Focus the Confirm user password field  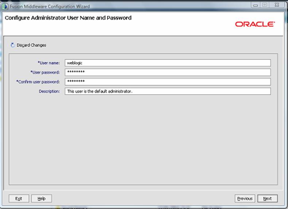coord(168,82)
